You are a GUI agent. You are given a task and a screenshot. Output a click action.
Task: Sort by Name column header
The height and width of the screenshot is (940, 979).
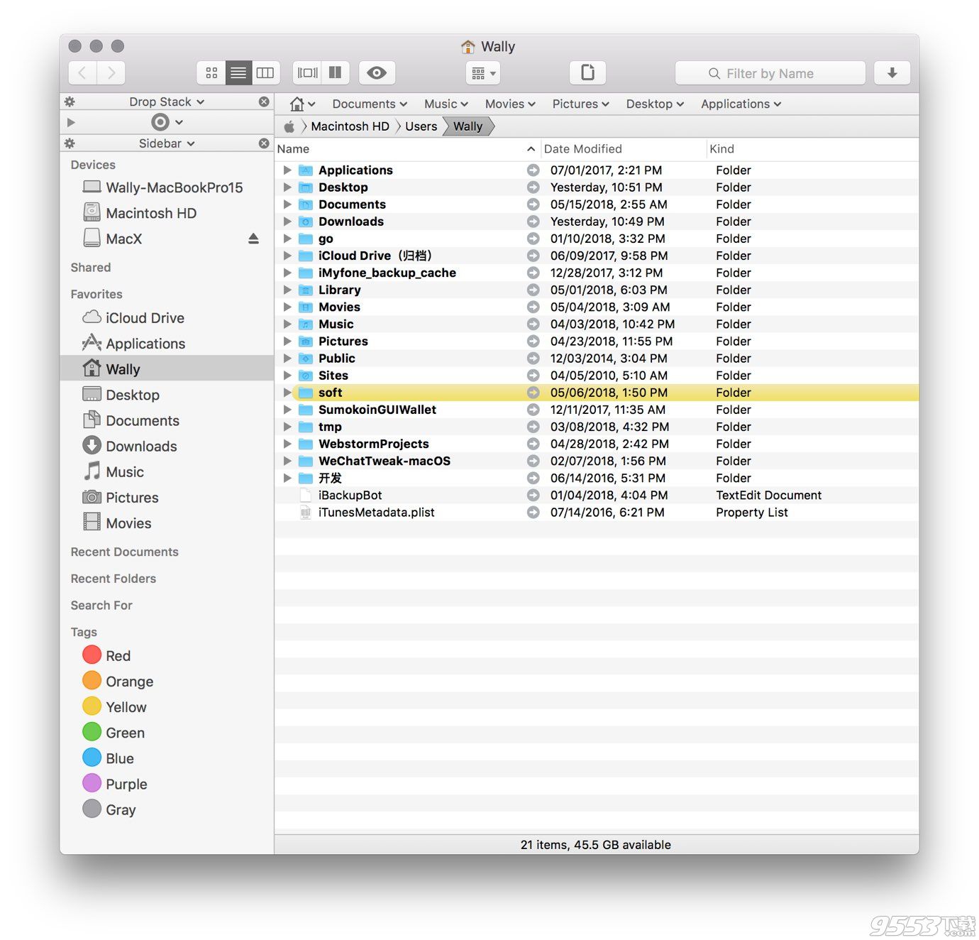click(406, 149)
